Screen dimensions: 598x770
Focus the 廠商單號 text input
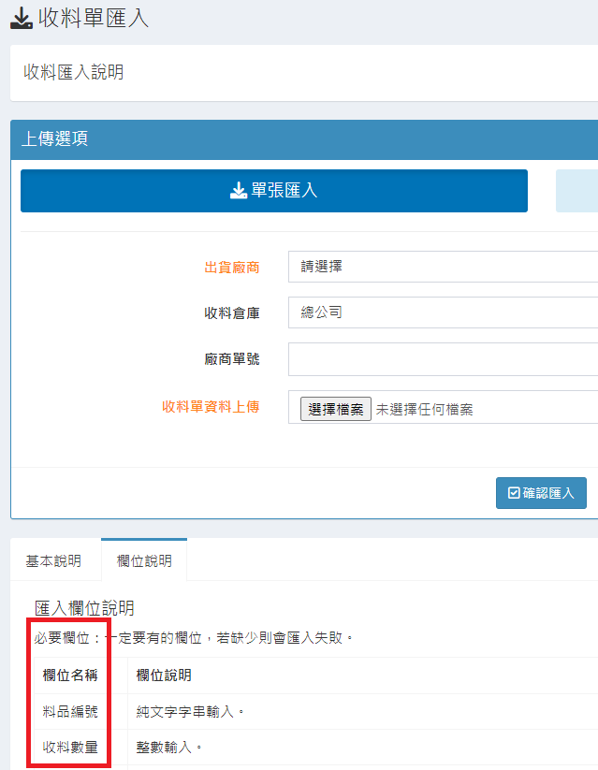(x=442, y=358)
